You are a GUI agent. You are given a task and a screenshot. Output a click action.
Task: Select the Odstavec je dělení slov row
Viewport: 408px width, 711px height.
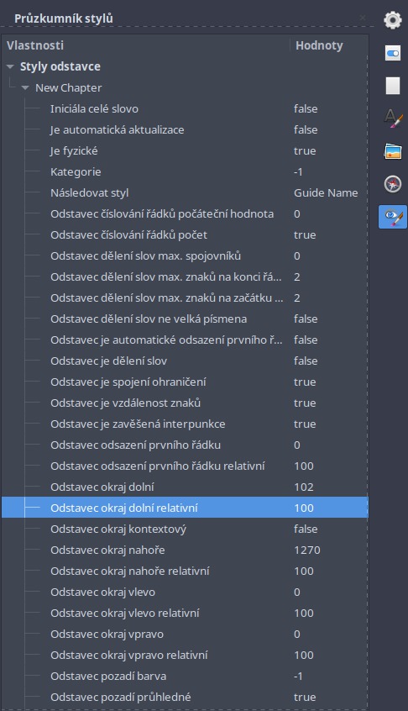point(185,361)
